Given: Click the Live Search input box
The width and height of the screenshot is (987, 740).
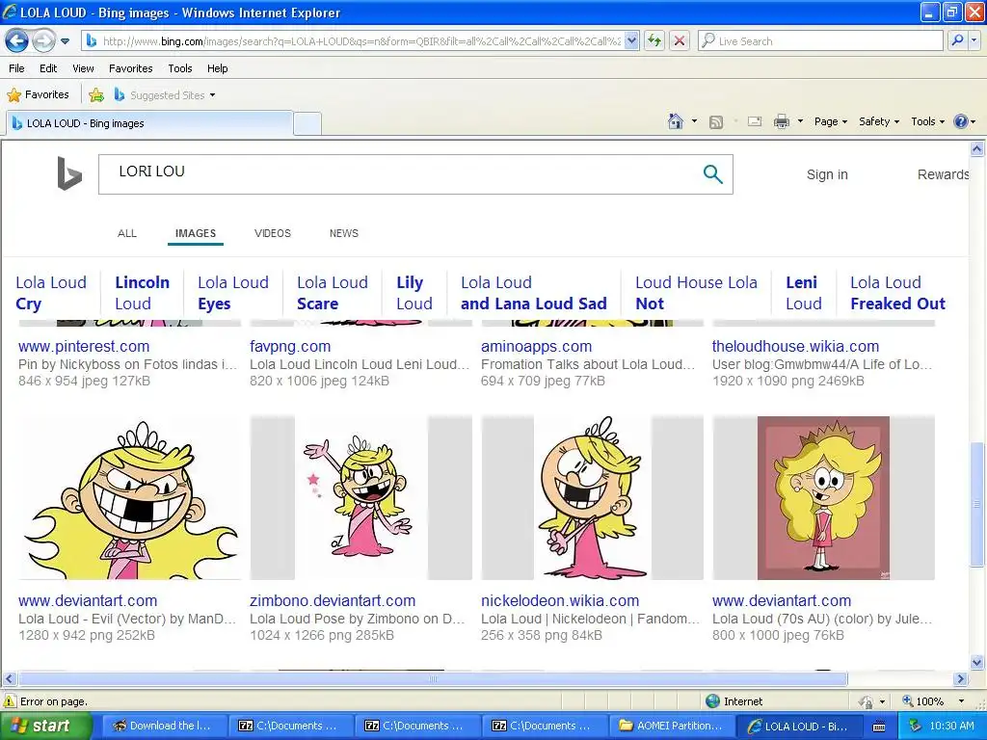Looking at the screenshot, I should 821,41.
